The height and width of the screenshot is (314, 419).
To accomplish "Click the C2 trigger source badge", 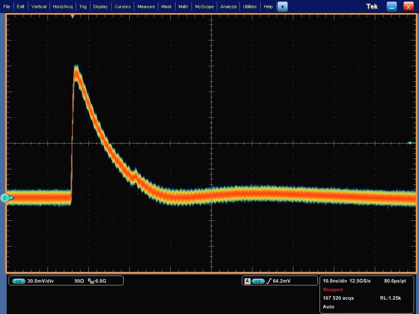I will pyautogui.click(x=258, y=281).
